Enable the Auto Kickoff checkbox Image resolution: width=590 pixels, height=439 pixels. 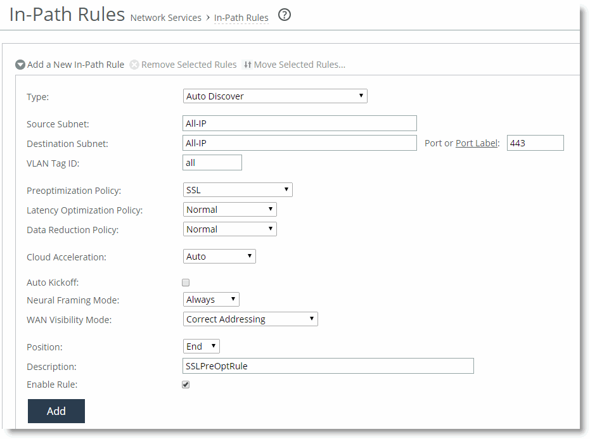(x=186, y=283)
